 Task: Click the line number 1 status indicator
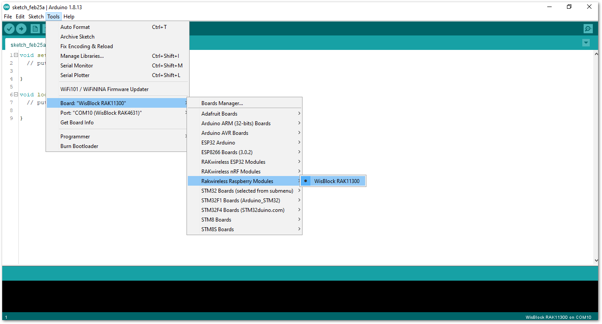pos(6,317)
